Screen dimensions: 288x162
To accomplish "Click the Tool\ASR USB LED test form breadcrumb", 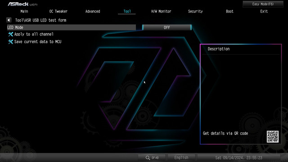I will pyautogui.click(x=40, y=20).
